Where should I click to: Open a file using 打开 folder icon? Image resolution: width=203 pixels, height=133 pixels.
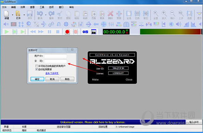18,15
